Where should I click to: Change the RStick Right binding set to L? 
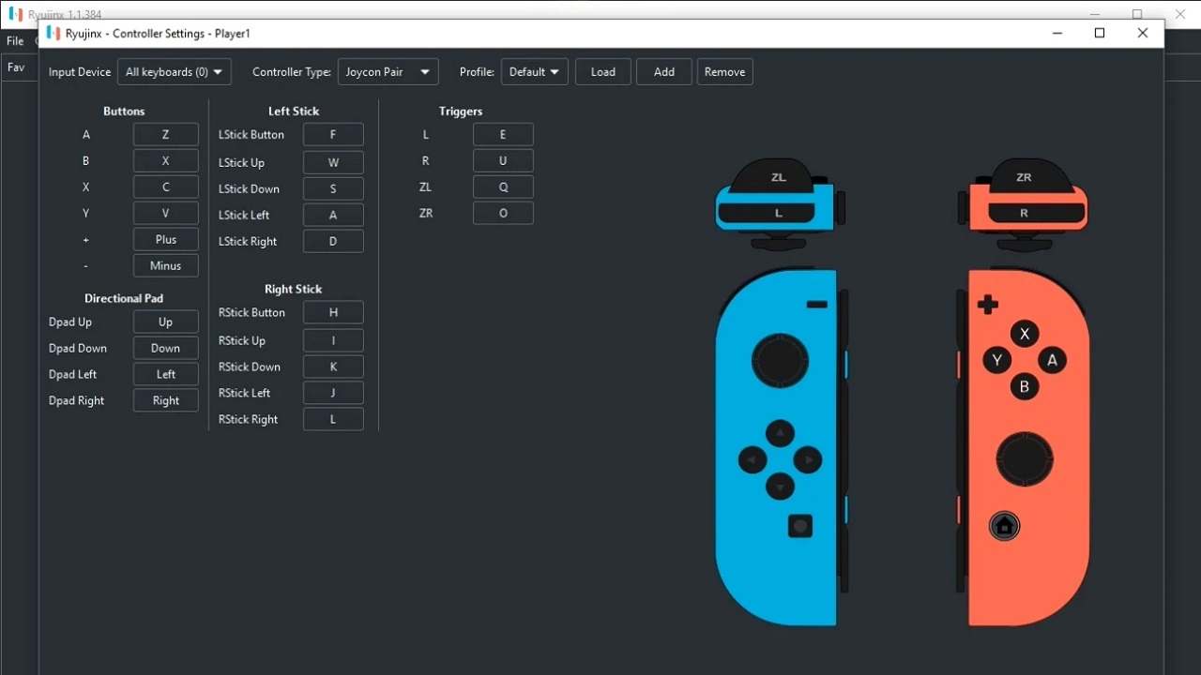point(333,420)
